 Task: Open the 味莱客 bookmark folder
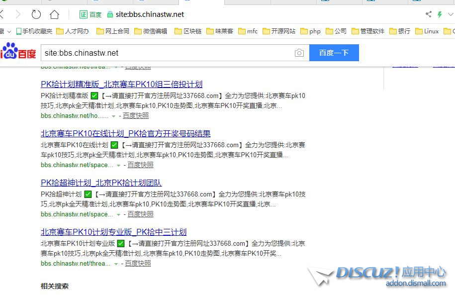coord(220,31)
